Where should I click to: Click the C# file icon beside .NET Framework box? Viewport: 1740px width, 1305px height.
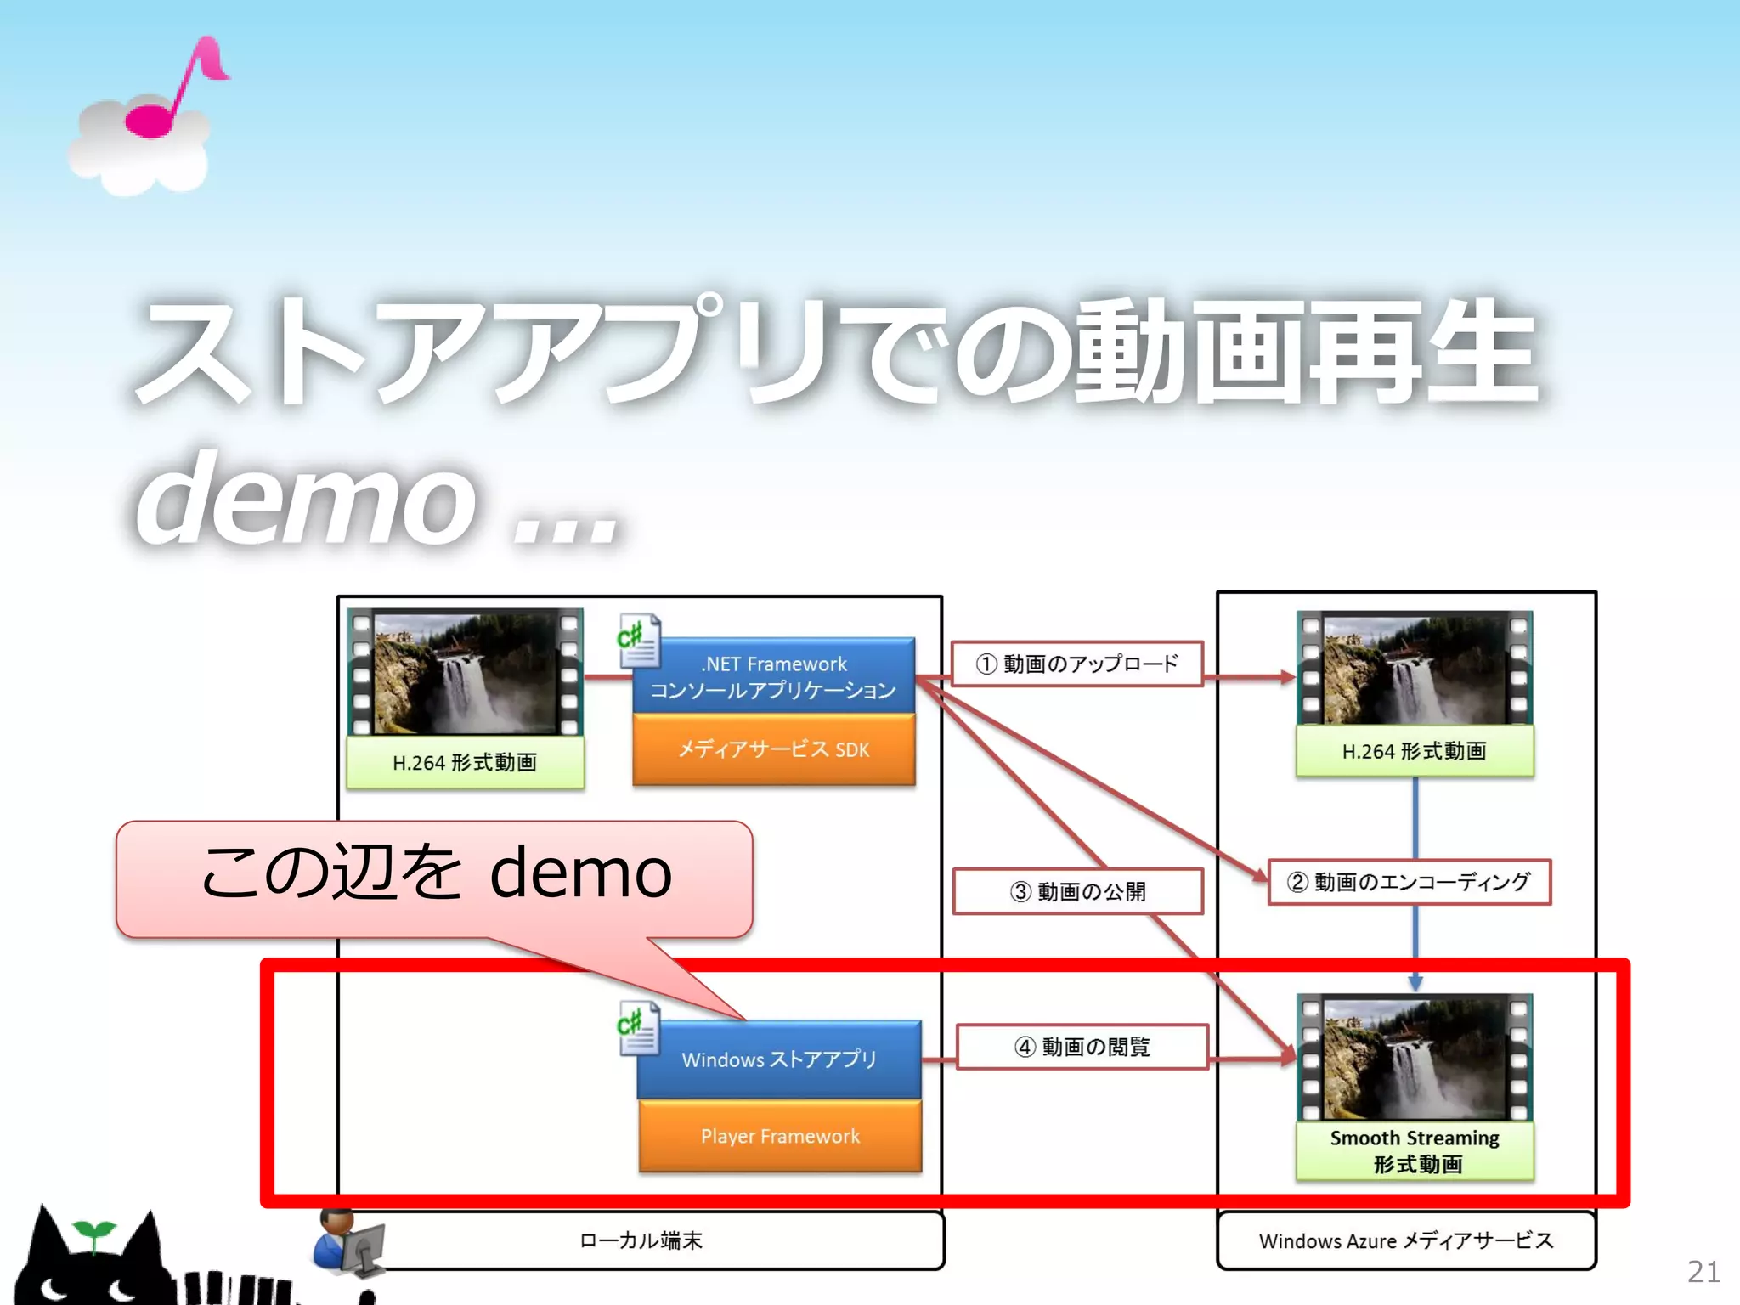pyautogui.click(x=639, y=640)
